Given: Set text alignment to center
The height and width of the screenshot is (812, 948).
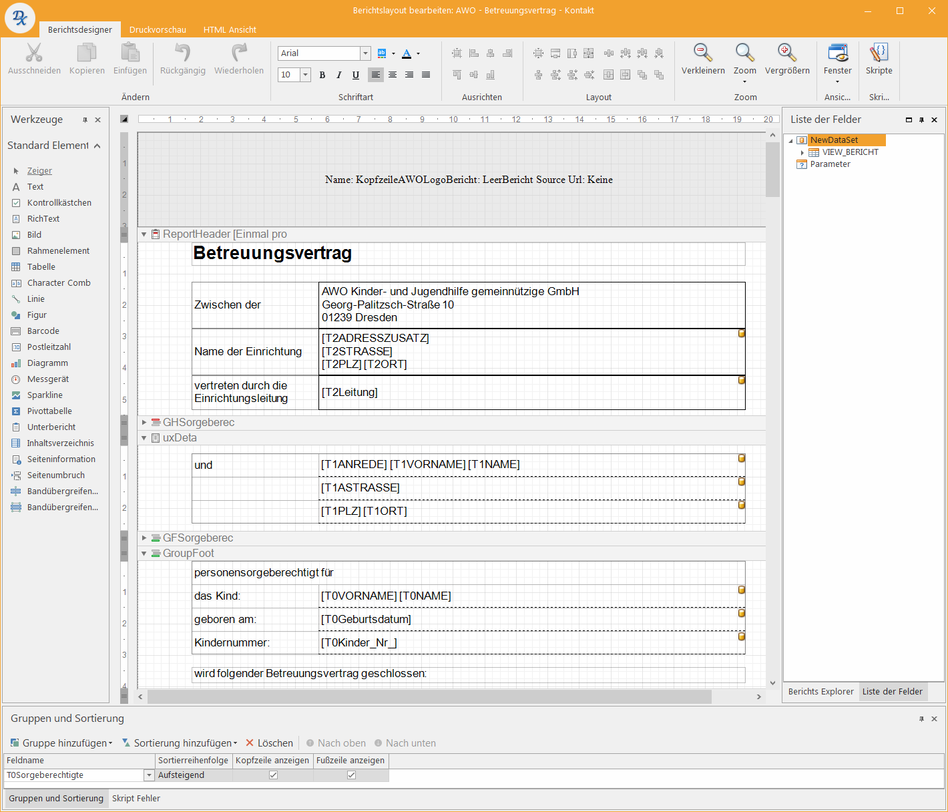Looking at the screenshot, I should point(393,75).
